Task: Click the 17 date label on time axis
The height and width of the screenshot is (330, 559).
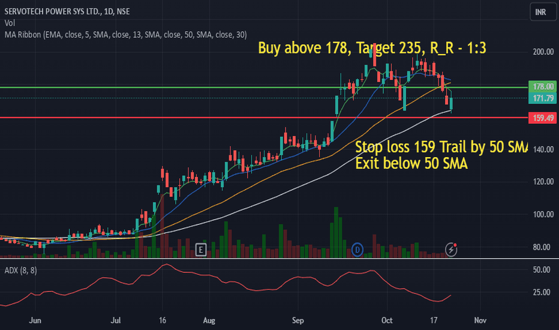Action: pos(434,320)
